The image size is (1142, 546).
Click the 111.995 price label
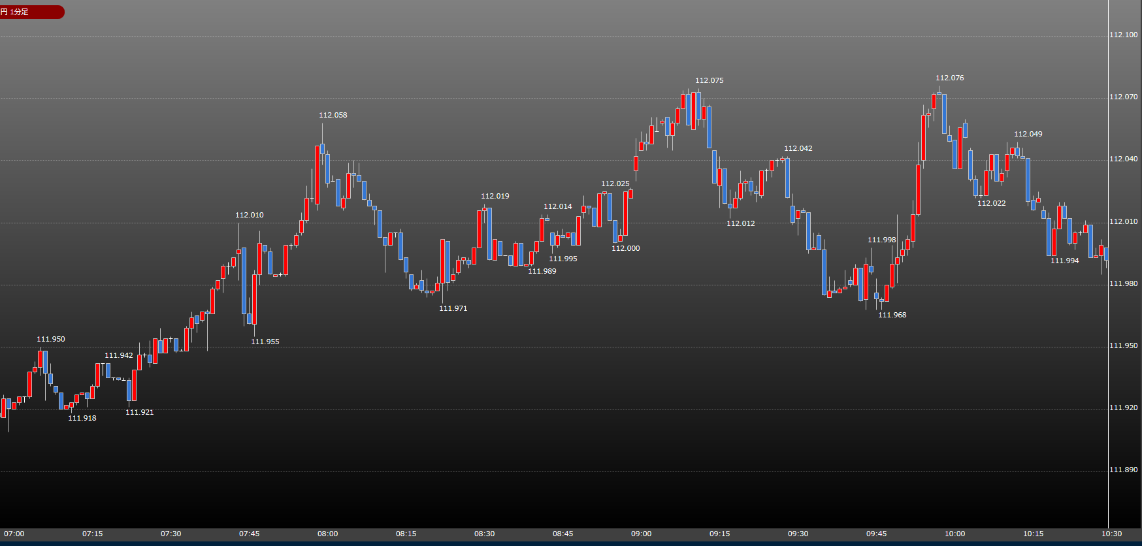click(563, 259)
